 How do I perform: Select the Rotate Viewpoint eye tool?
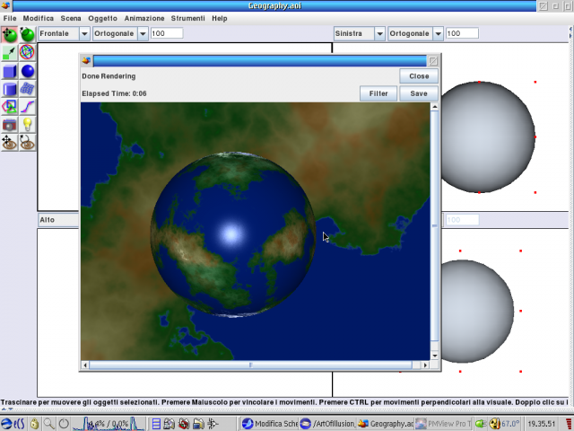point(28,143)
